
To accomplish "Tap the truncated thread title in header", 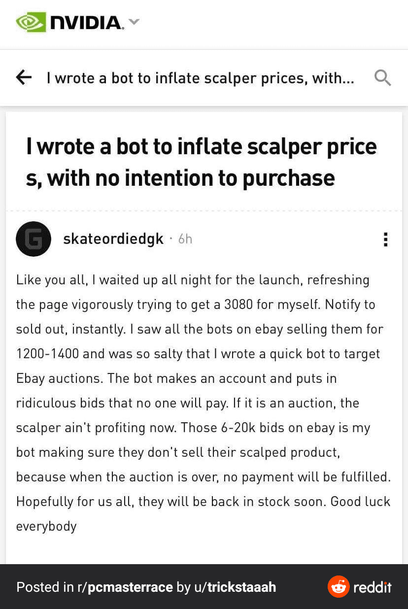I will (x=200, y=77).
